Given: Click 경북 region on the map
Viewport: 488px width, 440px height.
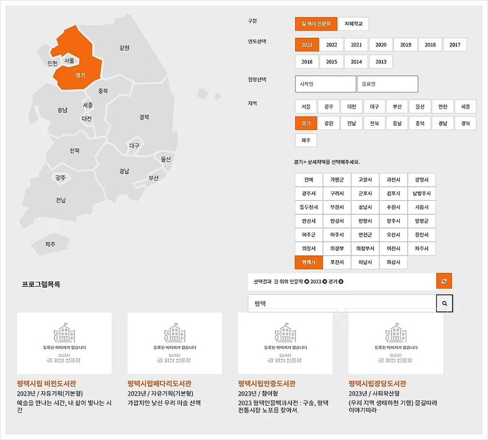Looking at the screenshot, I should [x=143, y=117].
